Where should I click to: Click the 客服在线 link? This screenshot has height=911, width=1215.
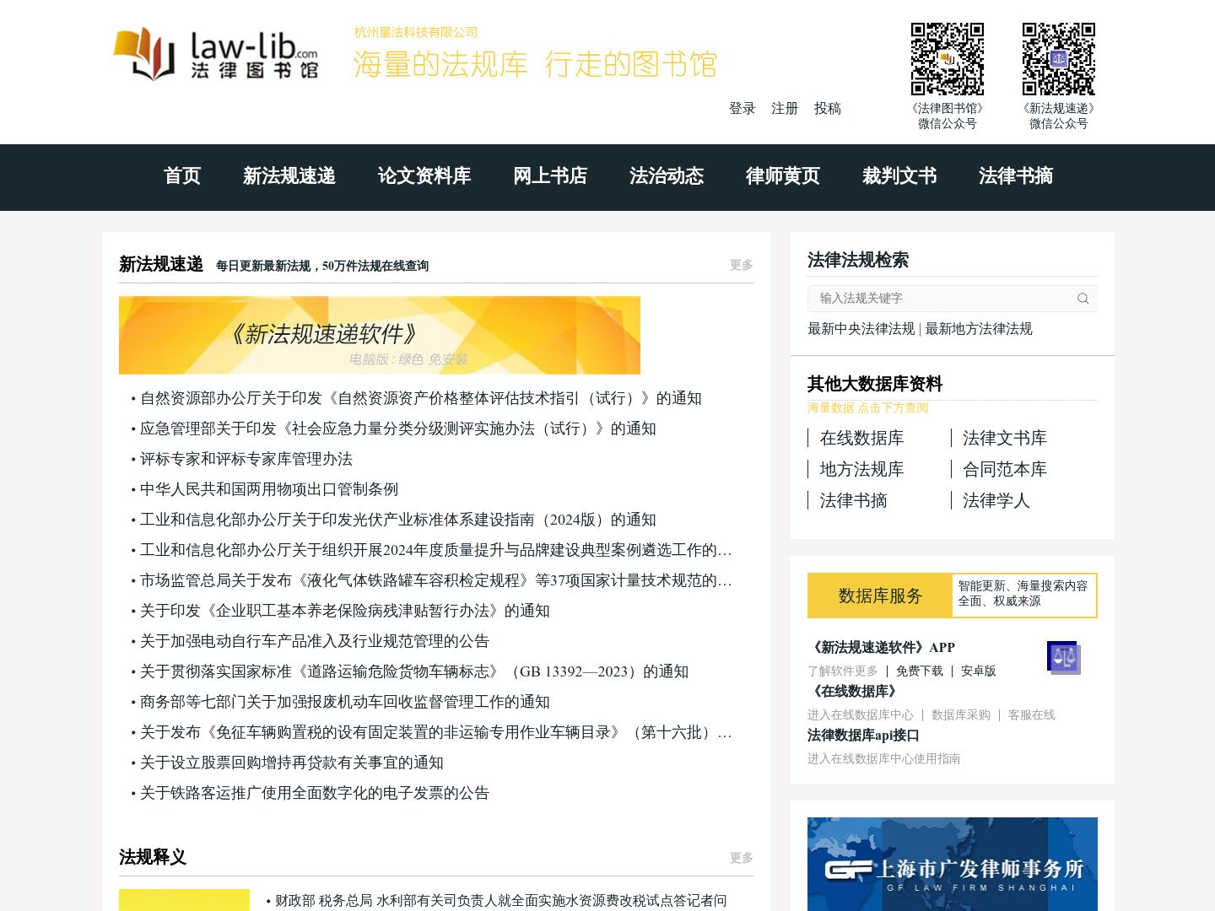pyautogui.click(x=1032, y=715)
